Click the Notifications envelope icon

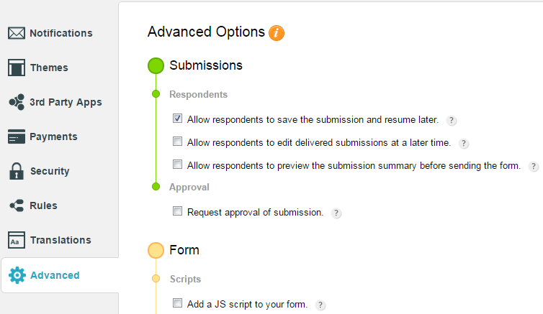pos(17,33)
